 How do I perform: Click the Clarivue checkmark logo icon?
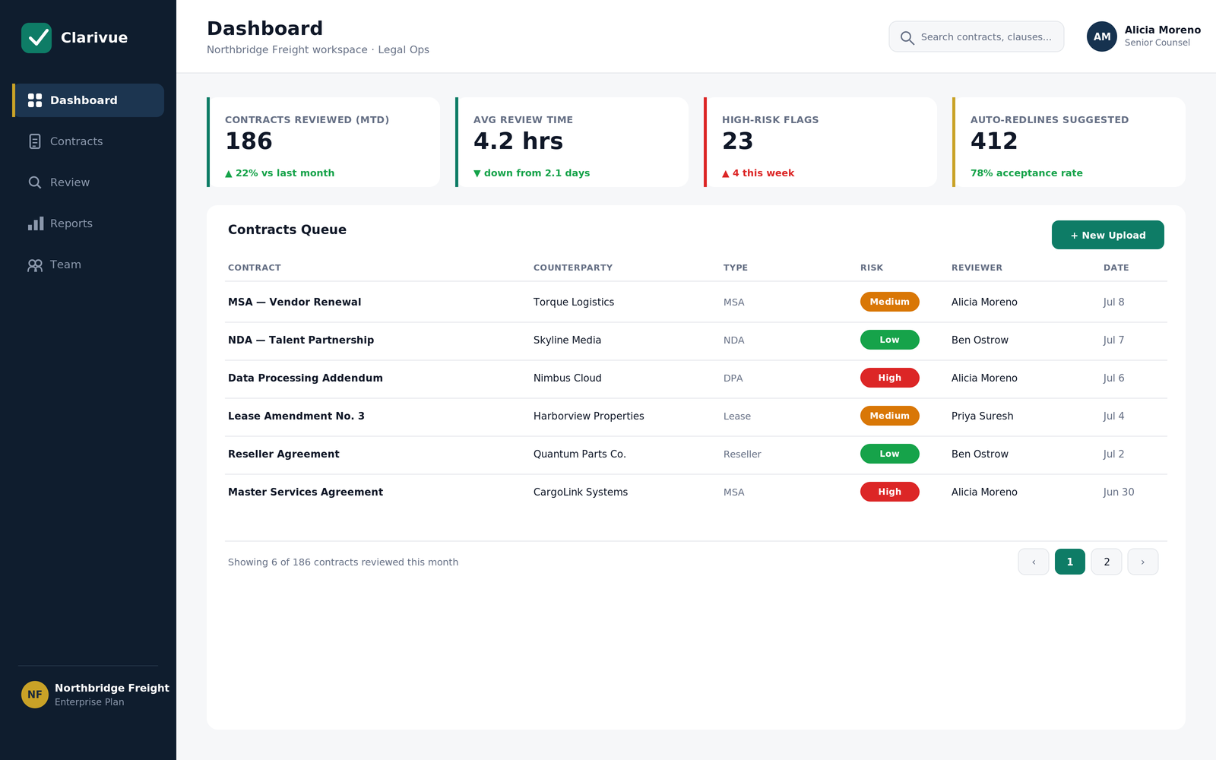pyautogui.click(x=36, y=38)
